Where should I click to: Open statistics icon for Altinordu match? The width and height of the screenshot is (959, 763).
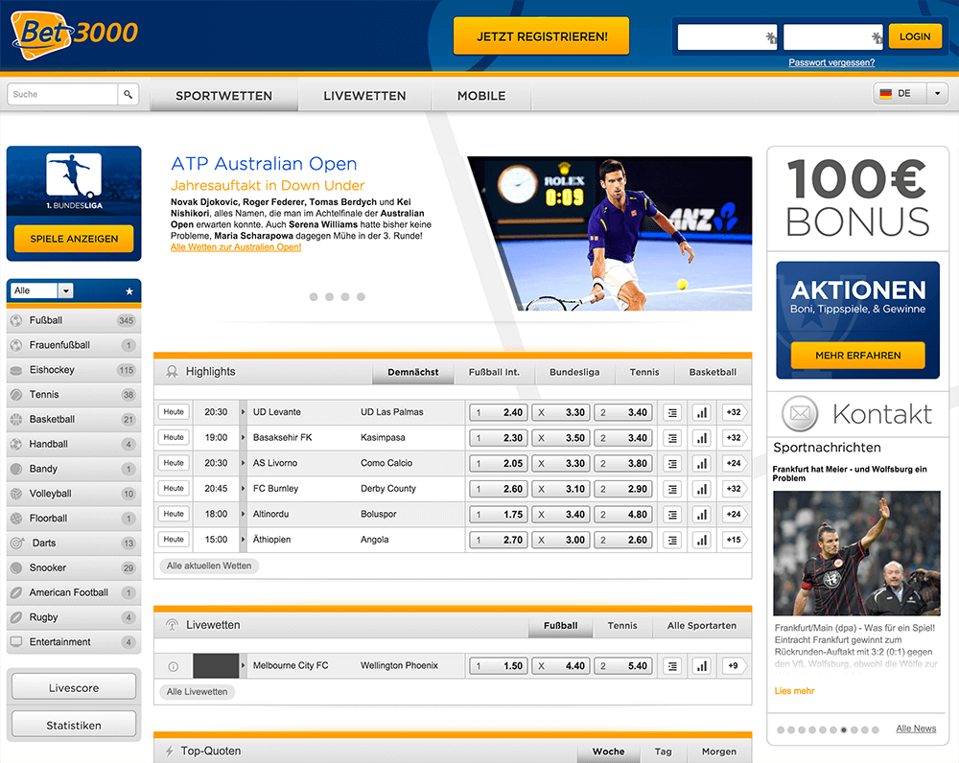tap(702, 515)
